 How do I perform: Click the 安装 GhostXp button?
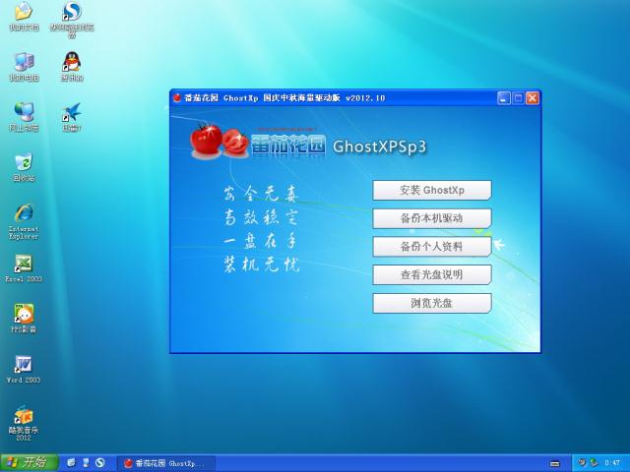(x=432, y=190)
